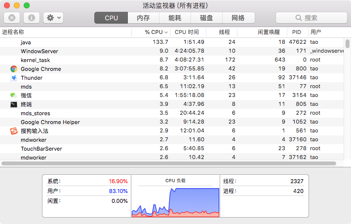351x224 pixels.
Task: Click the WeChat (微信) process icon
Action: coord(14,96)
